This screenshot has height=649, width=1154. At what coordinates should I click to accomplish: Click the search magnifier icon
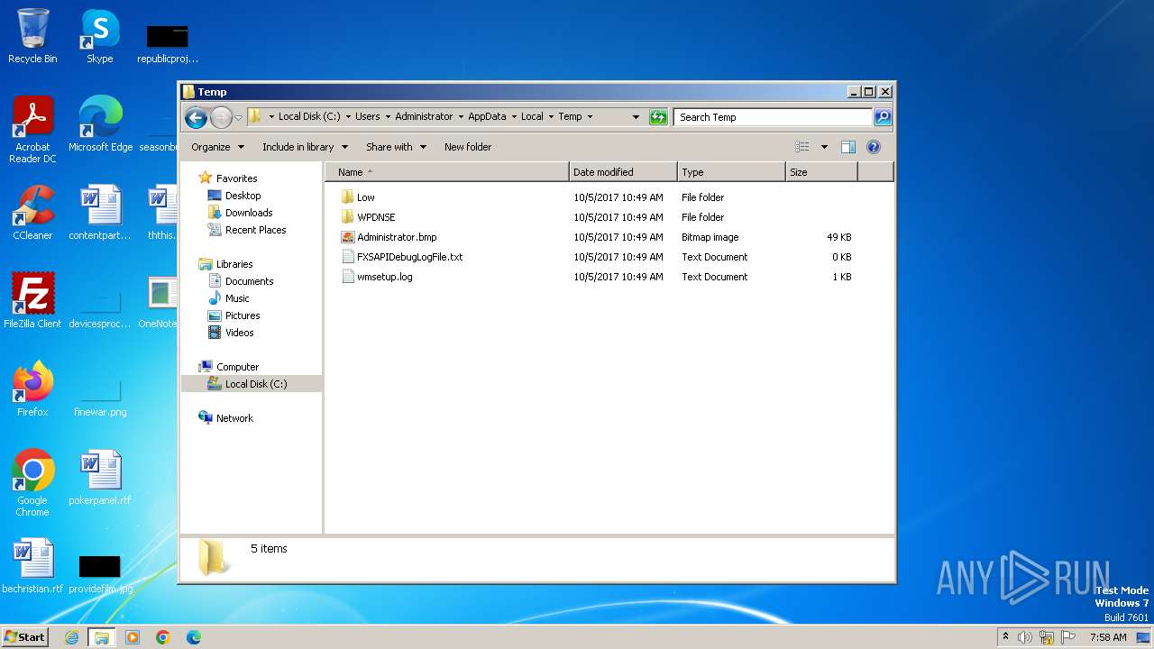[883, 117]
